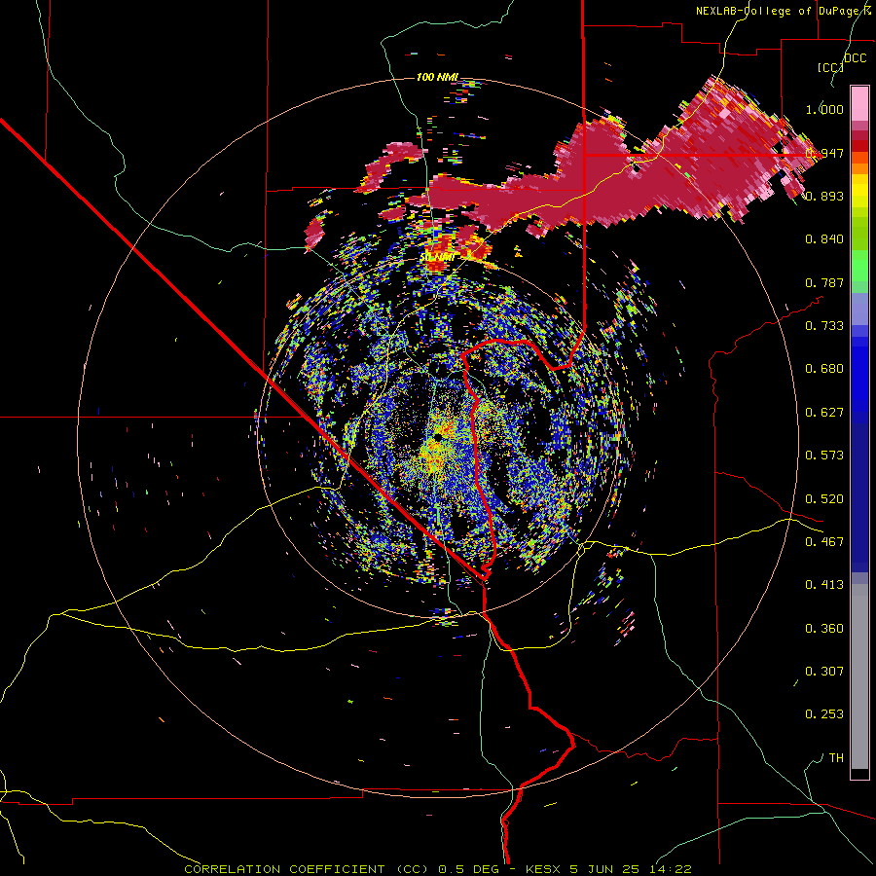Viewport: 876px width, 876px height.
Task: Click the 14:22 timestamp in the caption
Action: (671, 869)
